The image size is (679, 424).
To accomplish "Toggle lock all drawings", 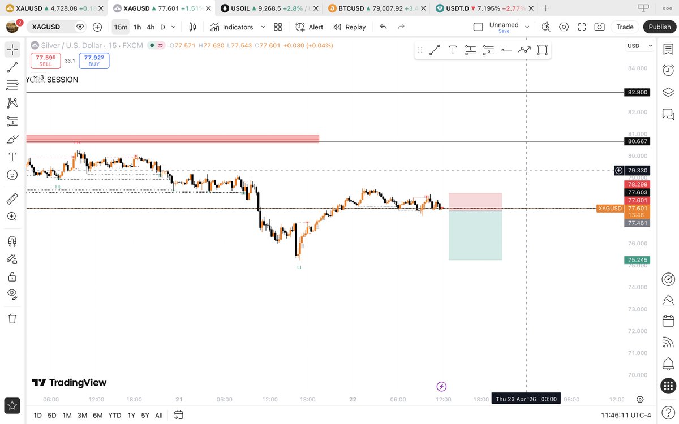I will coord(12,276).
